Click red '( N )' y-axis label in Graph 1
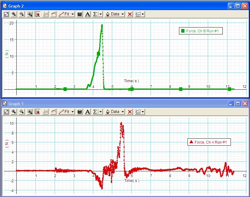250x197 pixels. pos(7,144)
